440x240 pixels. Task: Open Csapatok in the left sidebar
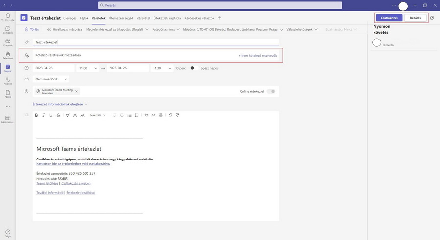coord(8,42)
